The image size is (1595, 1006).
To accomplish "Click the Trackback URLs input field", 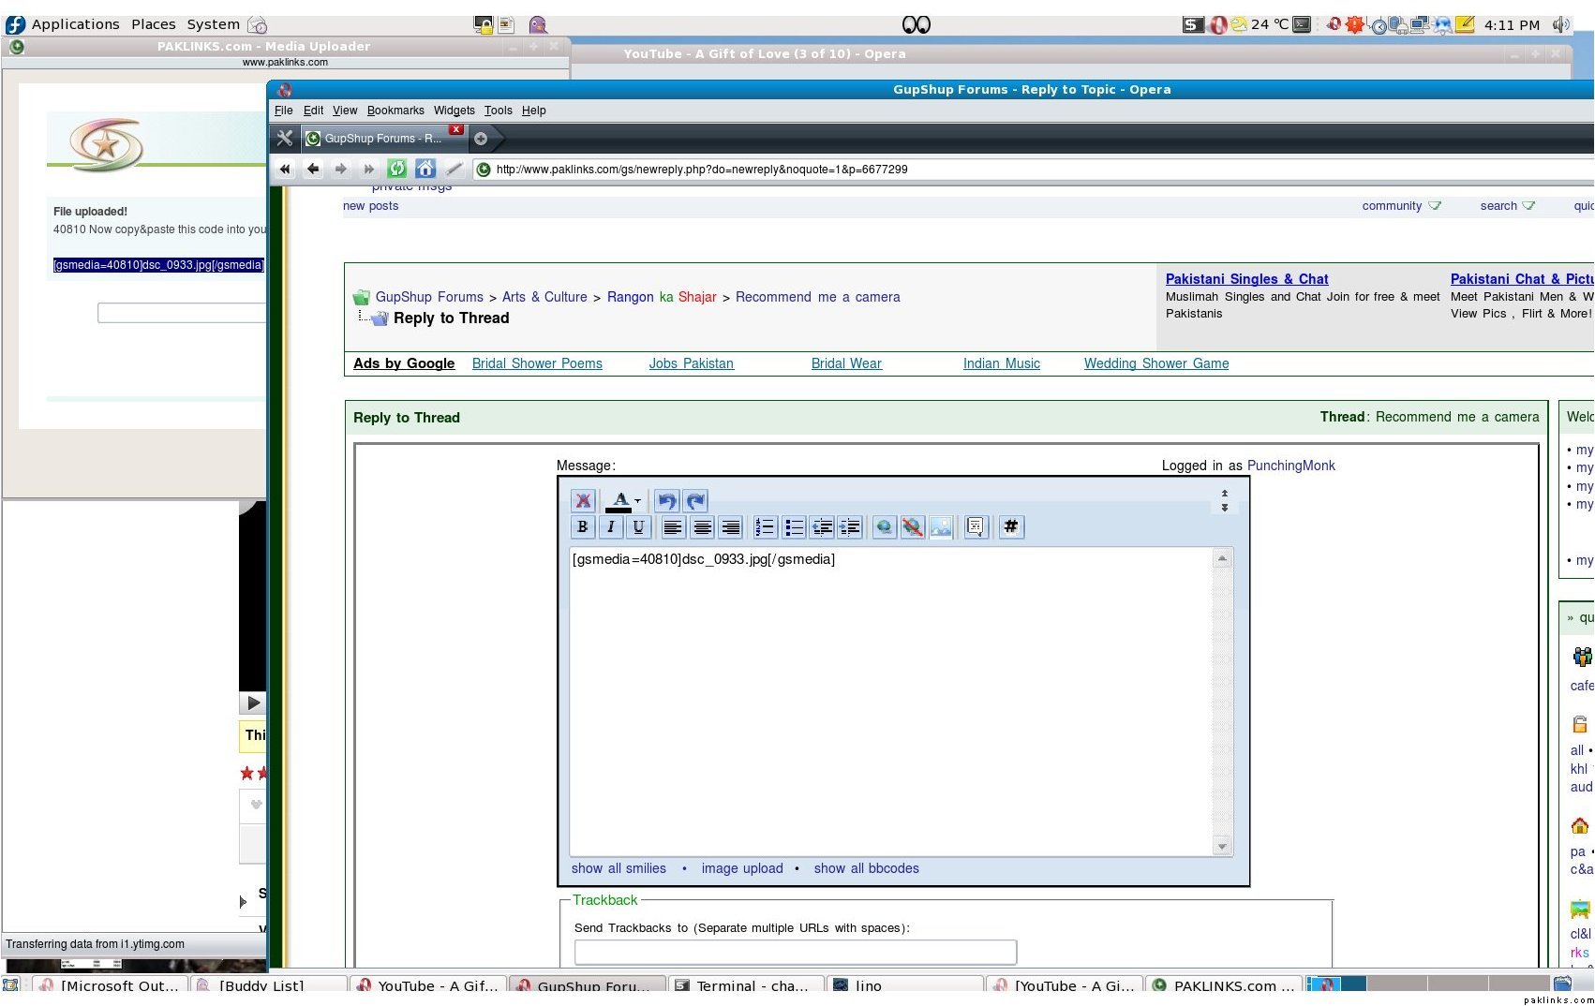I will pos(795,952).
